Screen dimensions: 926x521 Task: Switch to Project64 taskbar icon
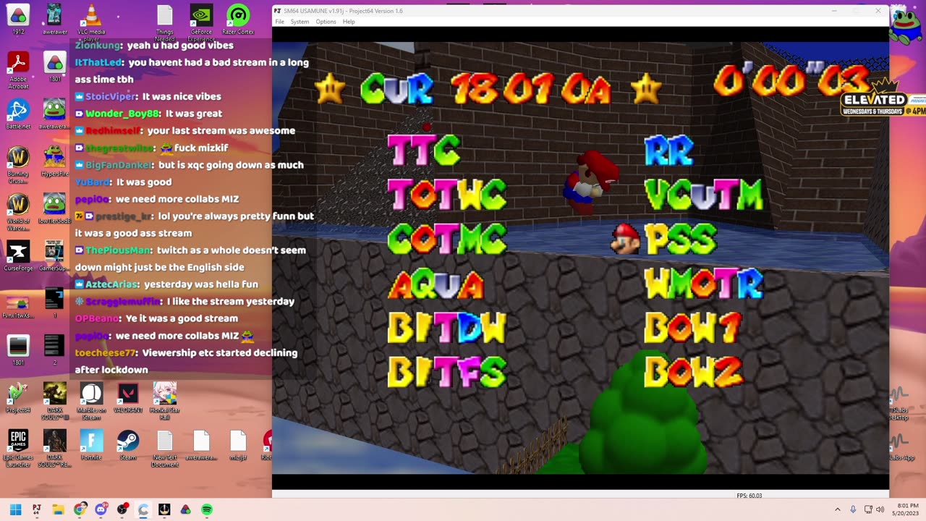click(37, 509)
